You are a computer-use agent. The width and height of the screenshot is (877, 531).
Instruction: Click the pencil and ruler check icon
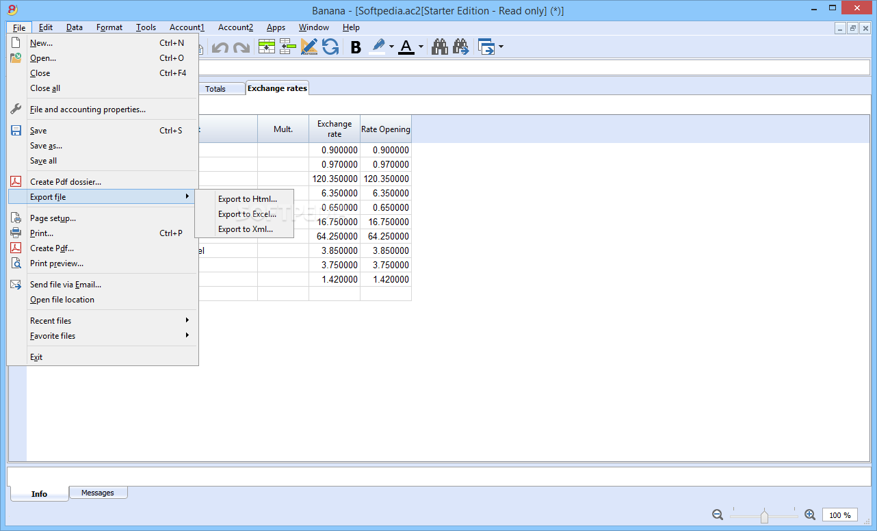point(309,47)
